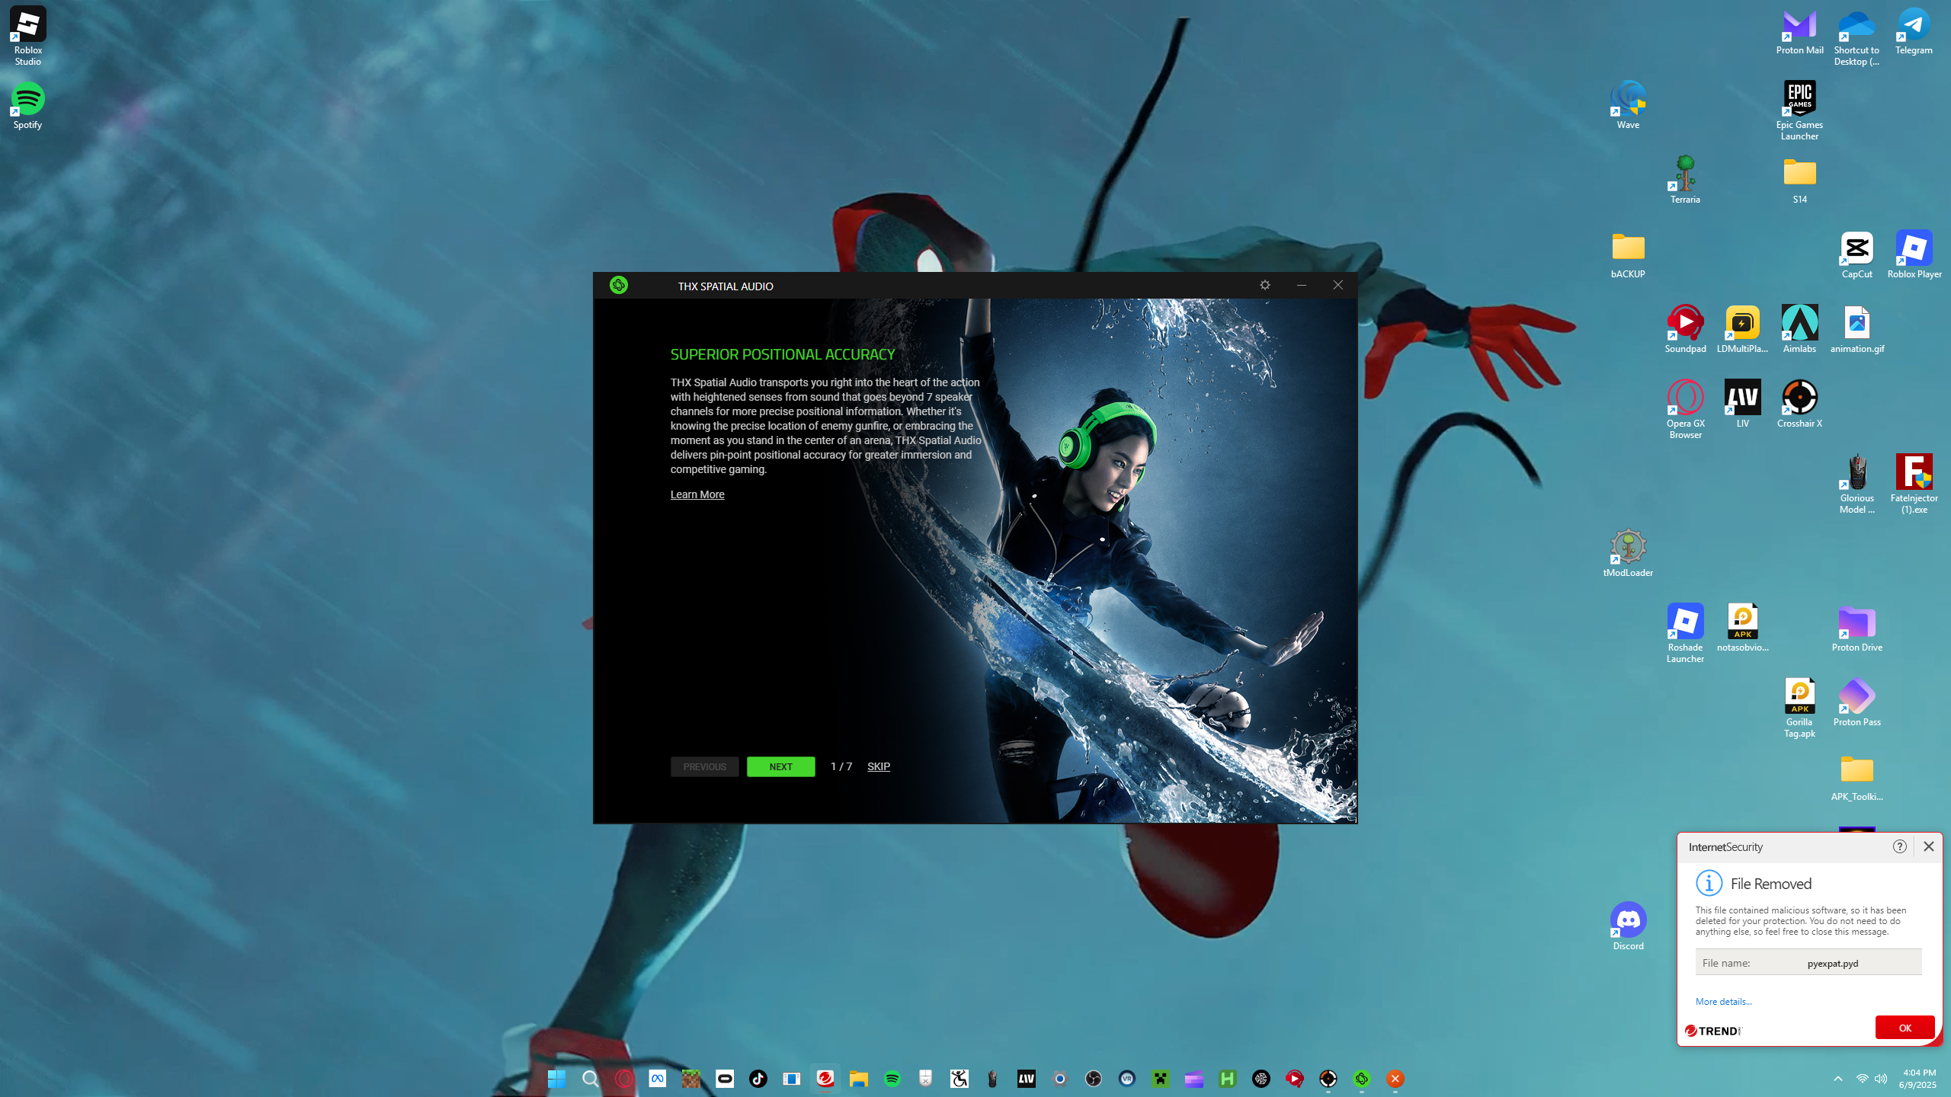This screenshot has width=1951, height=1097.
Task: Click help icon in InternetSecurity popup
Action: (x=1899, y=846)
